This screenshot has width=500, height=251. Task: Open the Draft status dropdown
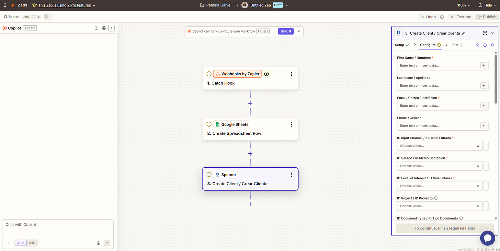pos(286,5)
